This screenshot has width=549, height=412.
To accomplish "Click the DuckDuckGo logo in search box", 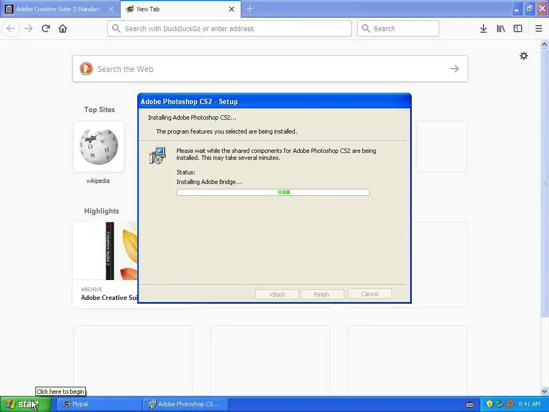I will tap(86, 69).
